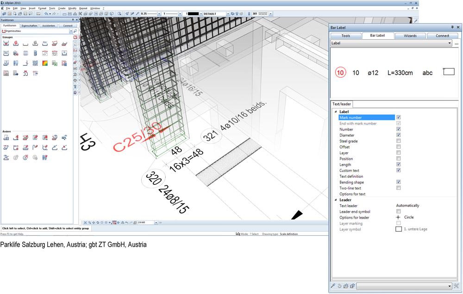
Task: Click the ellipsis button beside the Label dropdown
Action: pos(457,43)
